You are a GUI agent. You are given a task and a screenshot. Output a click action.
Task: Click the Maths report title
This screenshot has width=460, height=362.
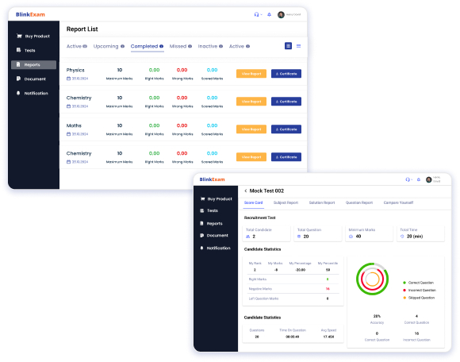74,125
